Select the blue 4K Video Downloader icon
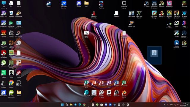 [x=177, y=44]
